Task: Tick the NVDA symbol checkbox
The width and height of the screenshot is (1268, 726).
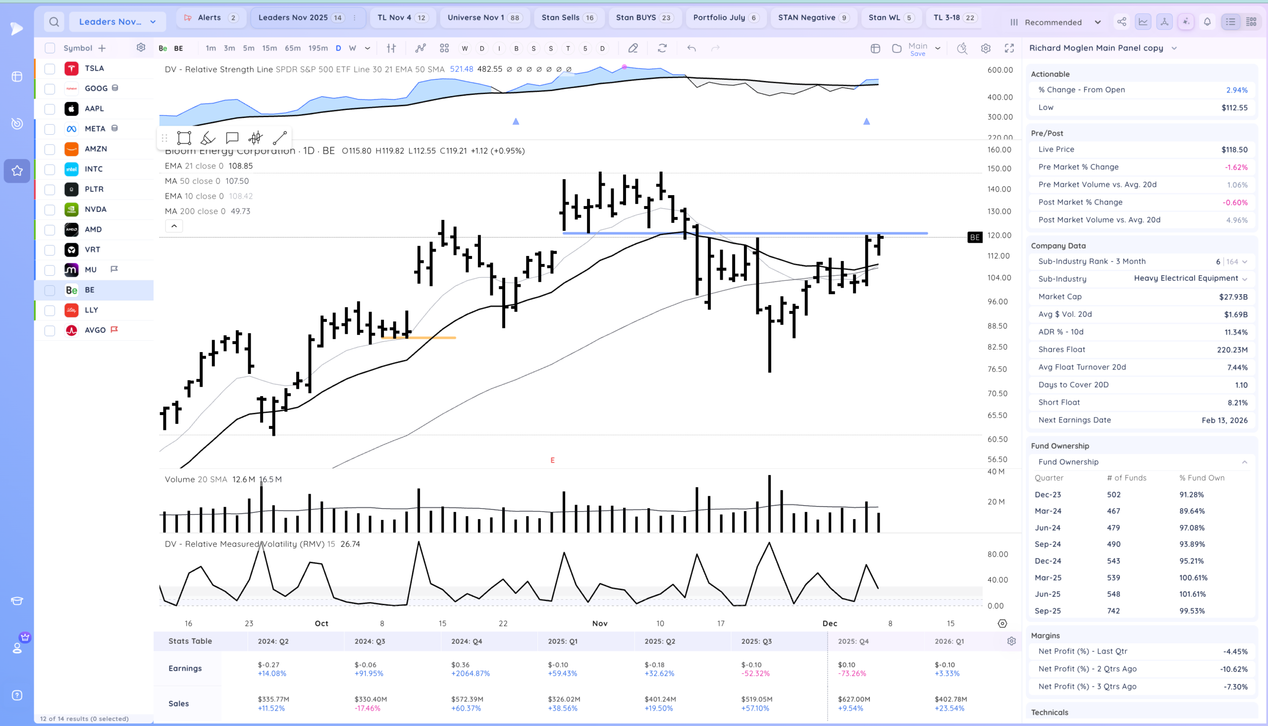Action: point(50,209)
